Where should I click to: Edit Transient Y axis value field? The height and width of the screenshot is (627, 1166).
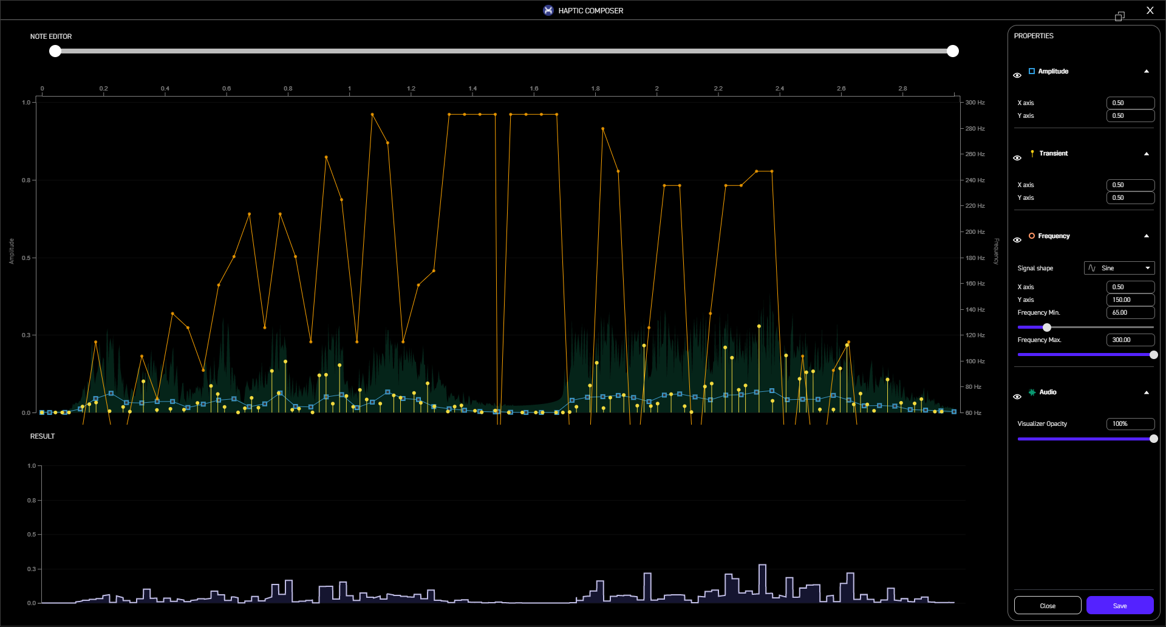coord(1130,197)
